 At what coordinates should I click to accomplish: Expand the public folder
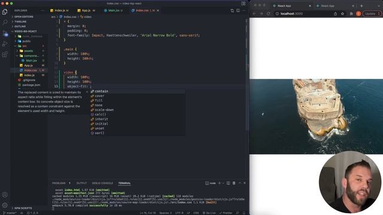coord(26,41)
